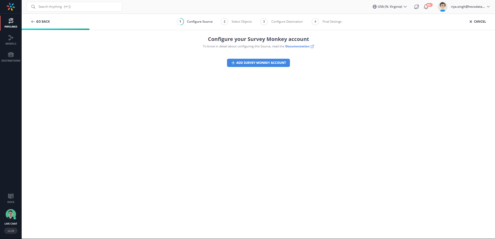
Task: Select step 3 Configure Destination
Action: click(x=282, y=22)
